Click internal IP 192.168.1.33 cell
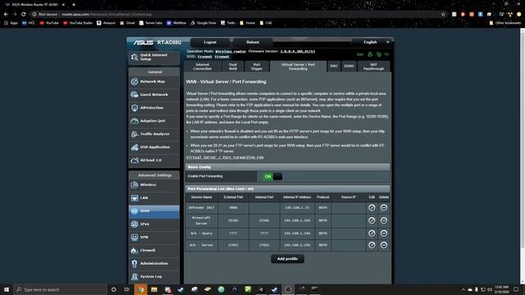 [297, 207]
